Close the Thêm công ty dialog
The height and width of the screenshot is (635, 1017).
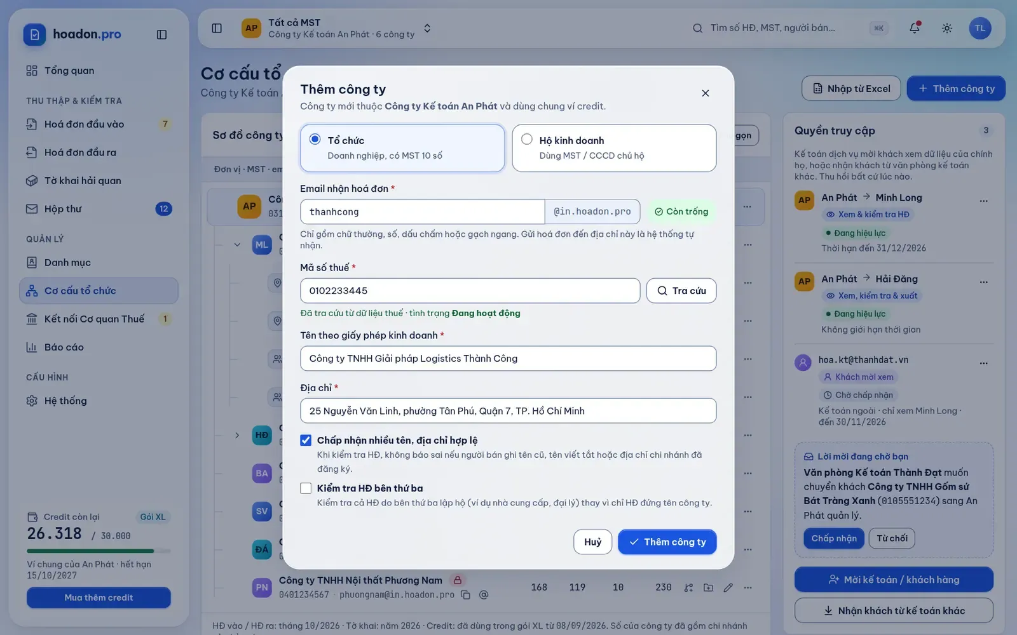[x=706, y=93]
